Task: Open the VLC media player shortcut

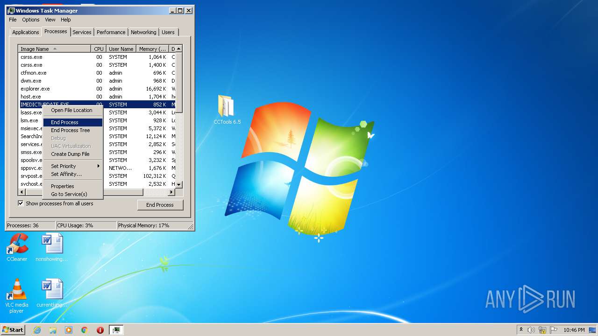Action: 17,296
